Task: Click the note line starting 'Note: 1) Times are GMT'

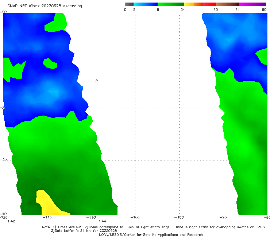Action: click(x=153, y=227)
